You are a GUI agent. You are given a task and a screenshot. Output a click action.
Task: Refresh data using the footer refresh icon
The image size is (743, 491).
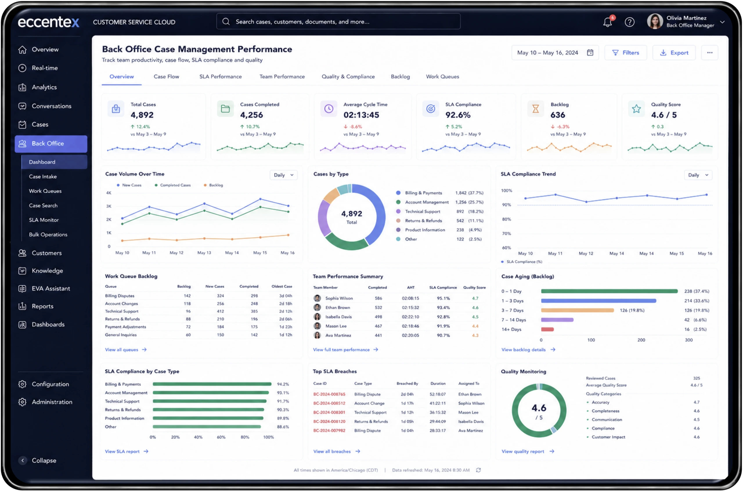[478, 470]
